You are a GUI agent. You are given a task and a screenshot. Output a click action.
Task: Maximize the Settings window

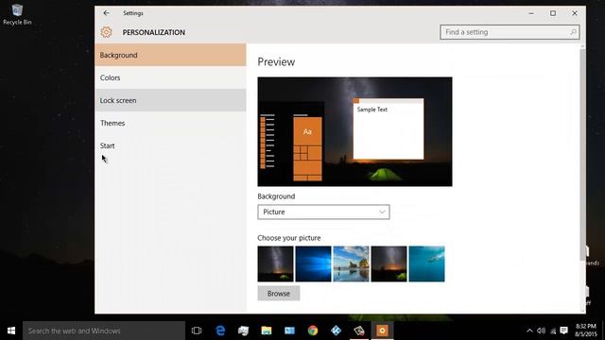point(553,13)
